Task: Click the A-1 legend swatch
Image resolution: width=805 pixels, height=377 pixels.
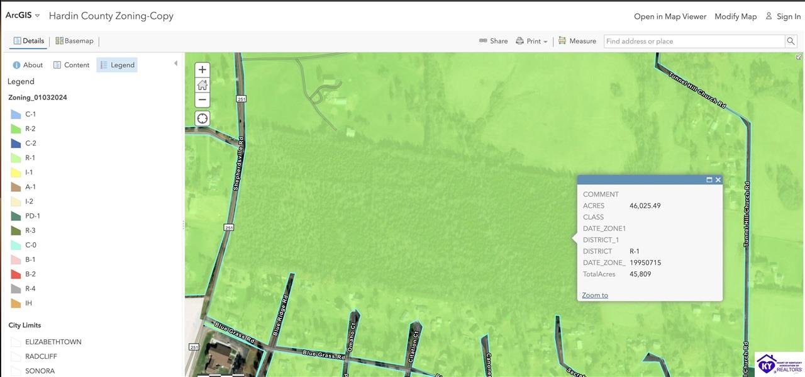Action: [x=16, y=187]
